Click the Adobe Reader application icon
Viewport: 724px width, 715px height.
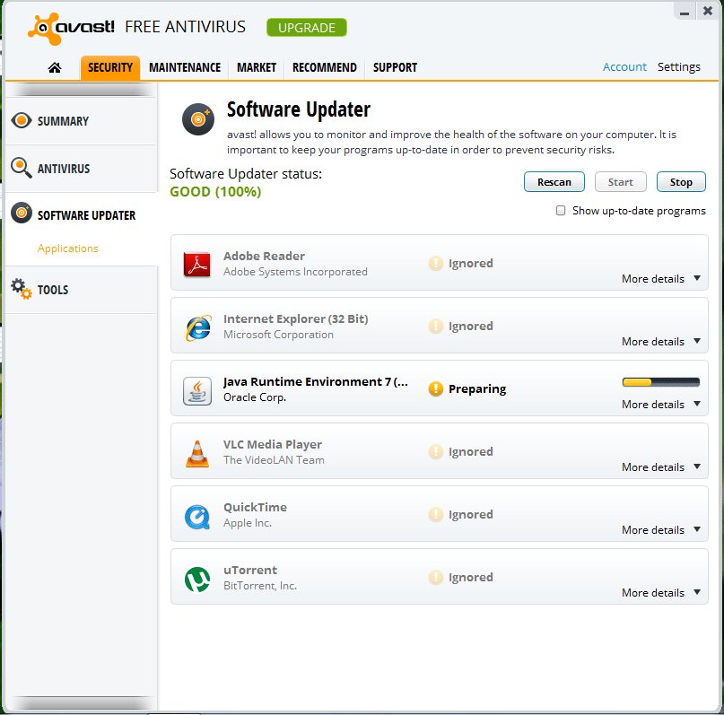(196, 265)
